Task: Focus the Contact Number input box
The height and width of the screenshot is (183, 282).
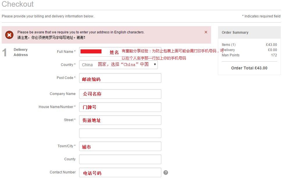Action: 120,172
